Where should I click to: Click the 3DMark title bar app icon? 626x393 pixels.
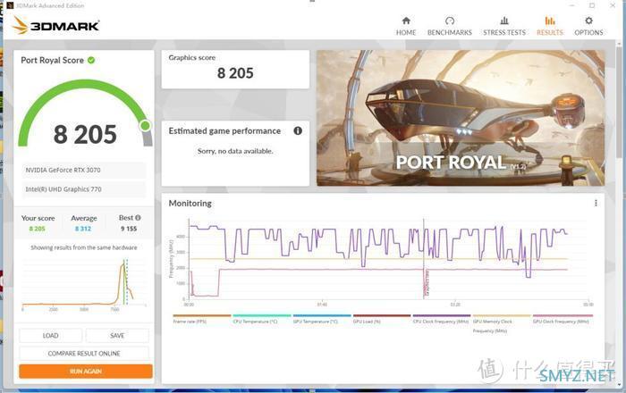pos(10,5)
